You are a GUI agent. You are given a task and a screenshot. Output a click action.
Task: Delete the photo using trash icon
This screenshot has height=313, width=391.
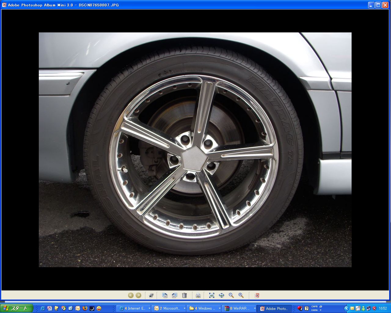click(x=184, y=295)
